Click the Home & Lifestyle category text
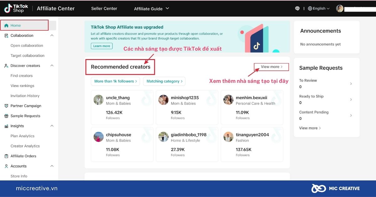 (185, 140)
